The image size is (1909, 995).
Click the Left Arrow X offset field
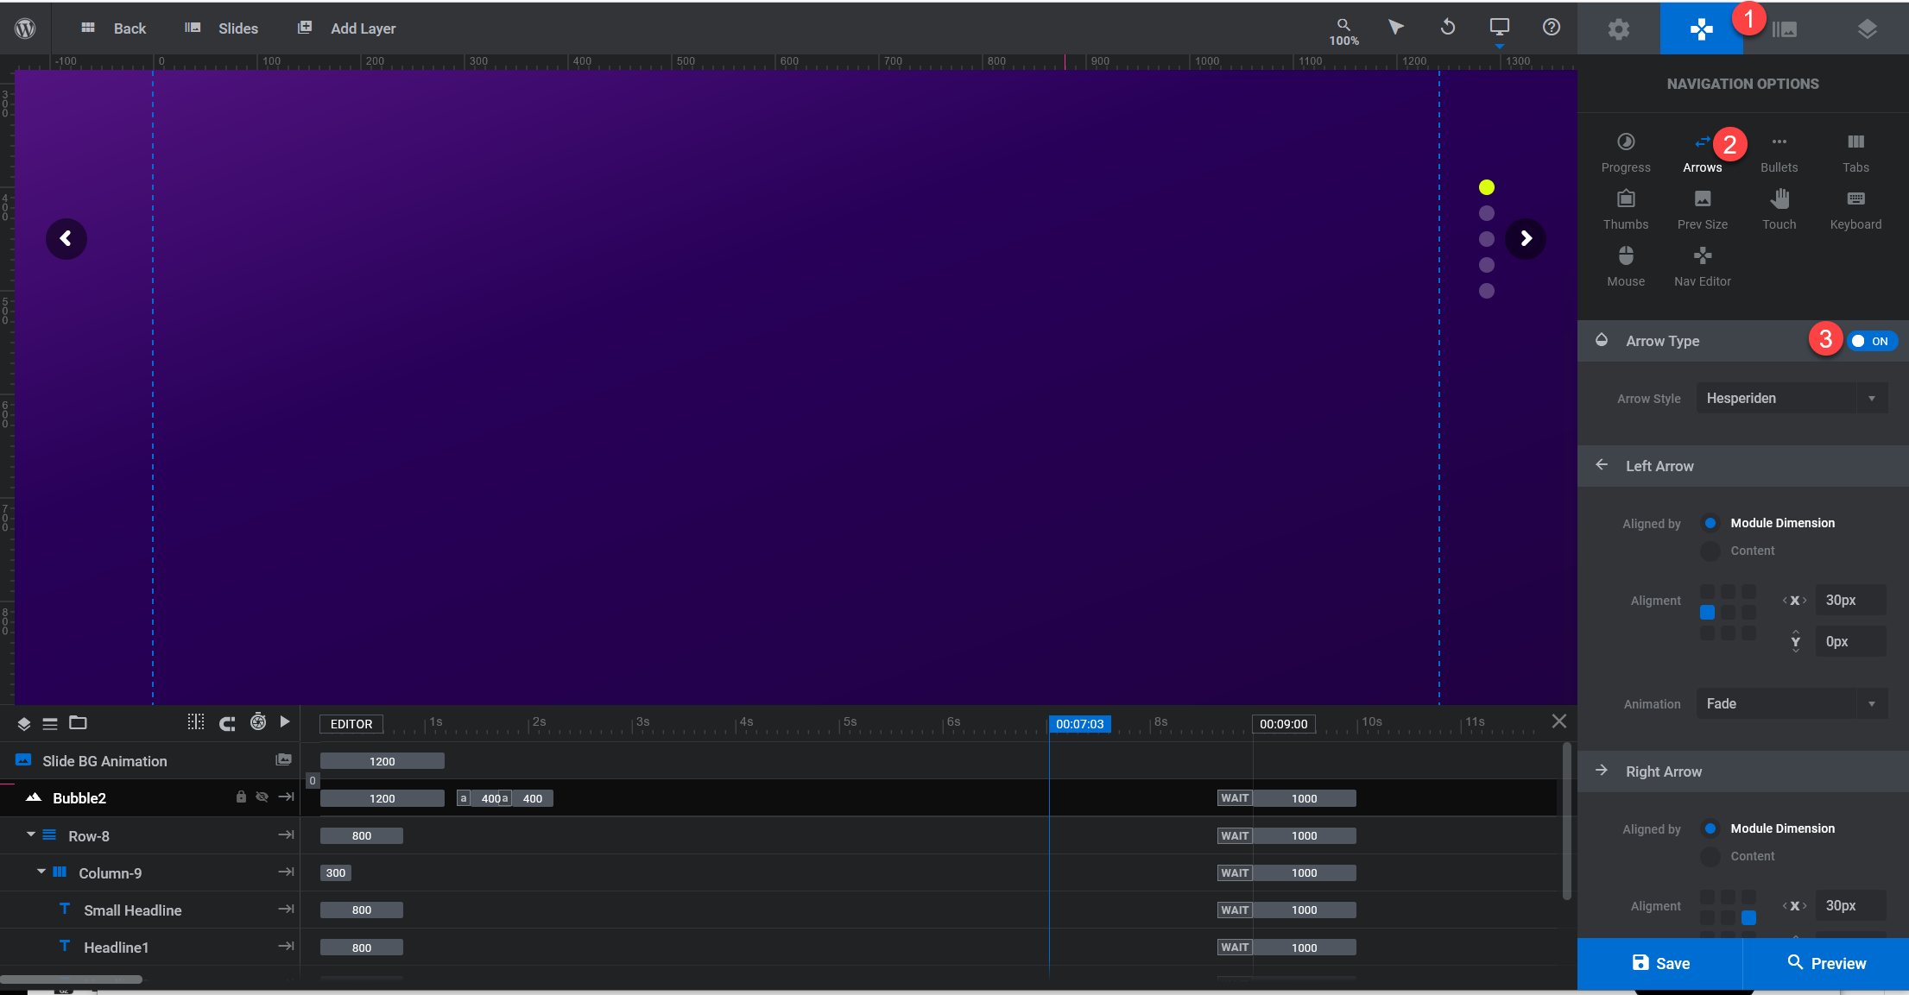point(1849,601)
